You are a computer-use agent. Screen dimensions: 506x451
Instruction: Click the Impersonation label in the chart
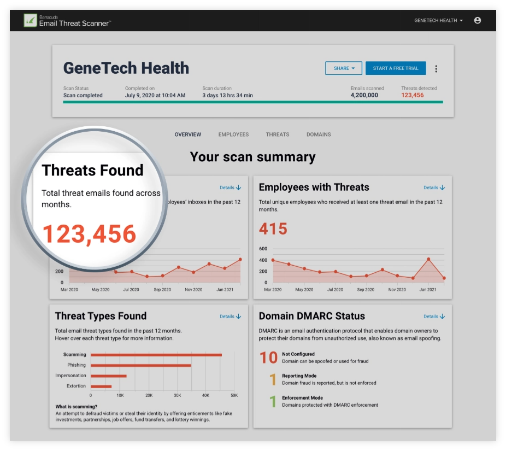point(70,376)
